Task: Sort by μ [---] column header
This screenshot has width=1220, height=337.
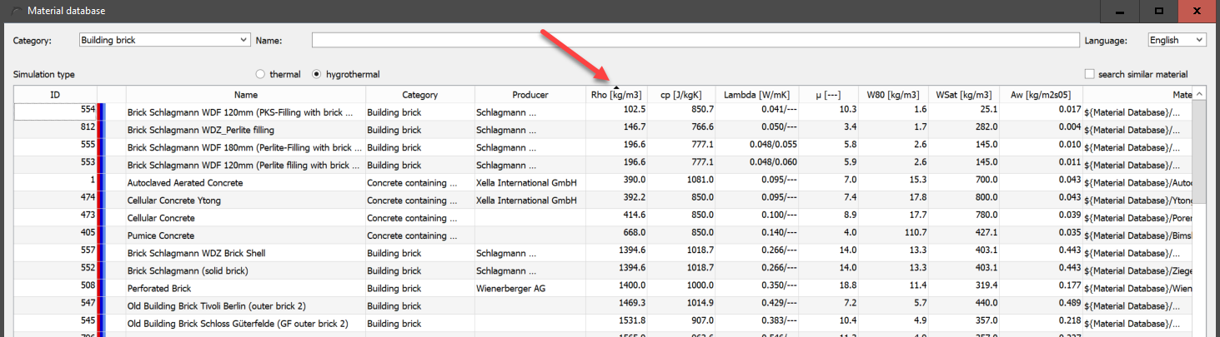Action: tap(828, 95)
